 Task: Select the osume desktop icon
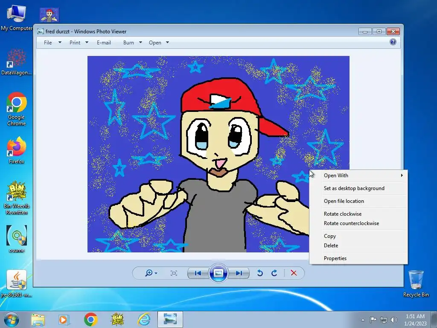click(x=17, y=239)
